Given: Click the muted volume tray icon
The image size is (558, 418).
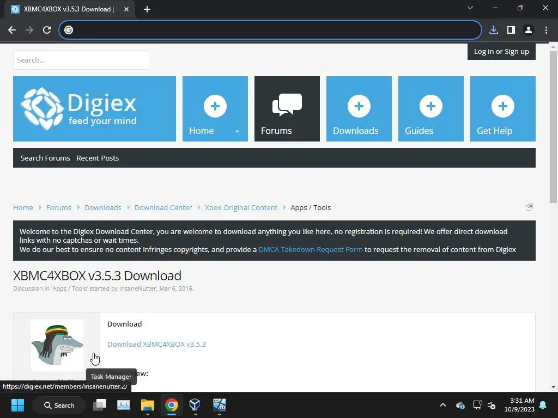Looking at the screenshot, I should [x=492, y=405].
